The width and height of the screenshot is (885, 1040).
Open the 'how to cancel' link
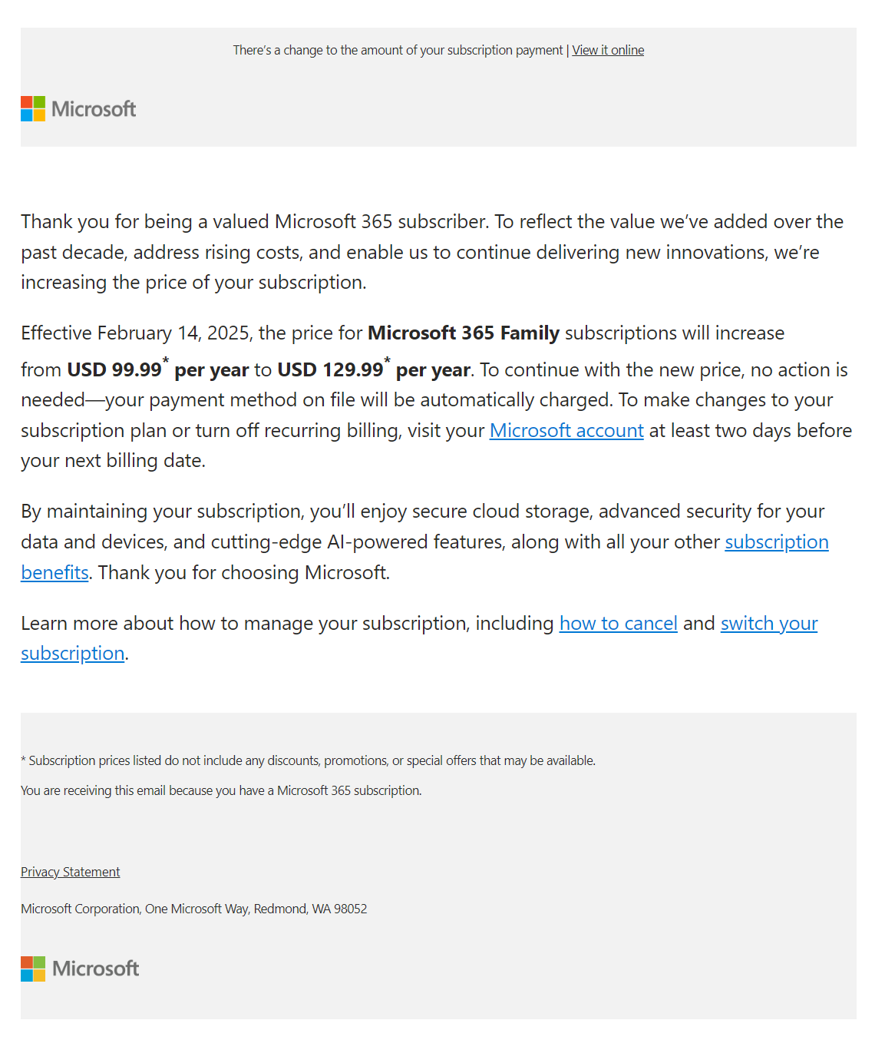619,623
